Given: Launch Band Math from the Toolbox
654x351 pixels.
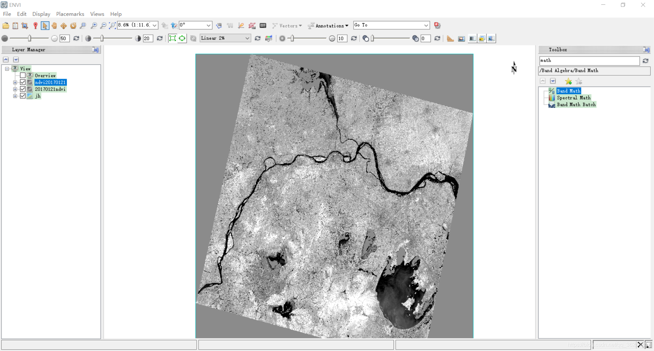Looking at the screenshot, I should coord(569,91).
